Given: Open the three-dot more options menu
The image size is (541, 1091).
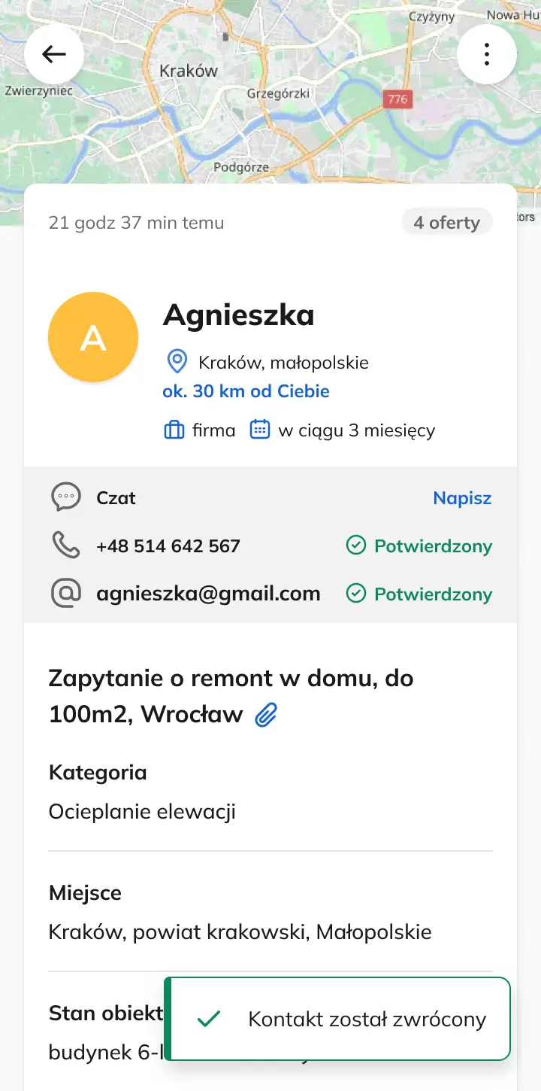Looking at the screenshot, I should pyautogui.click(x=487, y=54).
